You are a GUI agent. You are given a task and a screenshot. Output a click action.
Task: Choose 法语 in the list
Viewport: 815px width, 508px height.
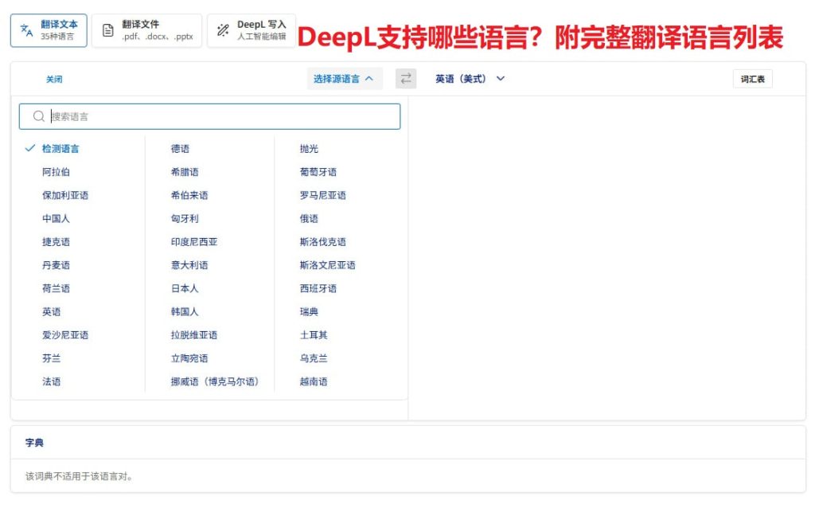pos(51,381)
